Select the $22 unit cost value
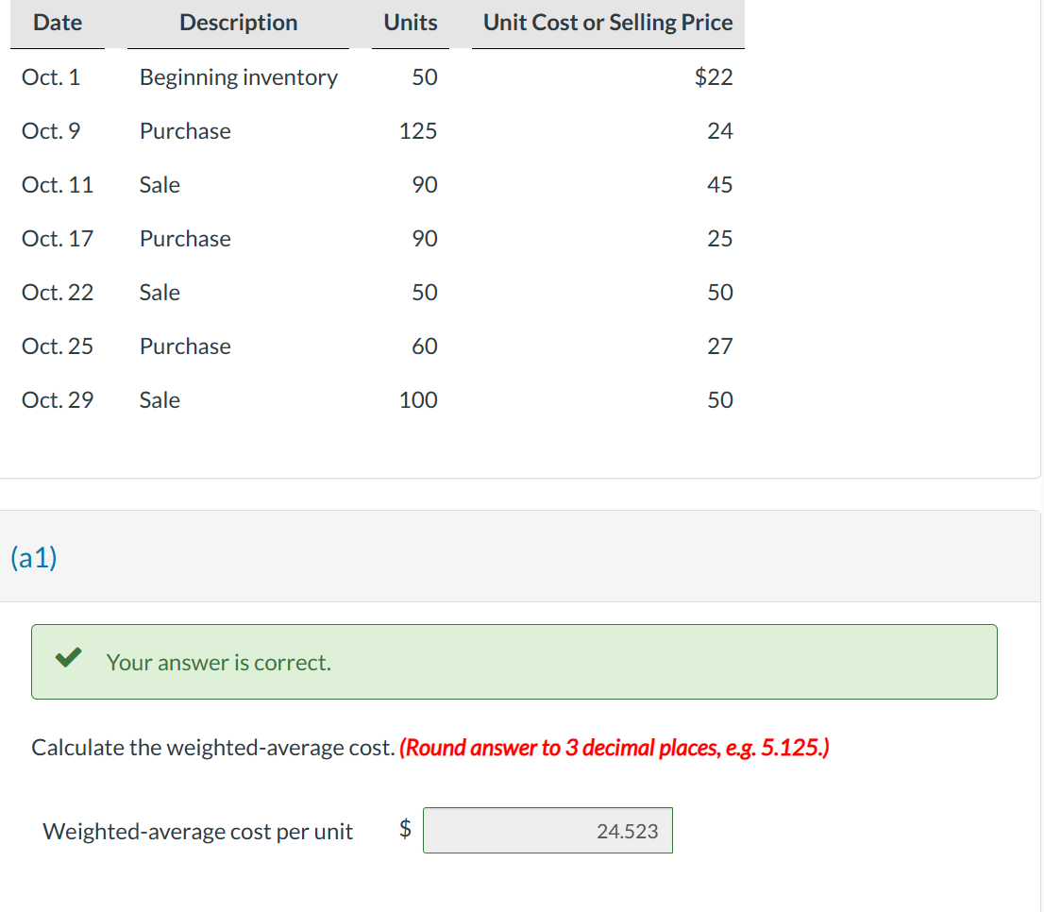1044x912 pixels. click(716, 77)
